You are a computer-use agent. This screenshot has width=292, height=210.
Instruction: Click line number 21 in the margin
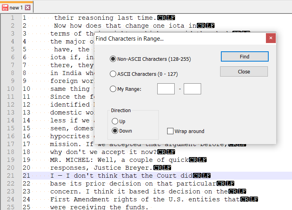click(11, 176)
